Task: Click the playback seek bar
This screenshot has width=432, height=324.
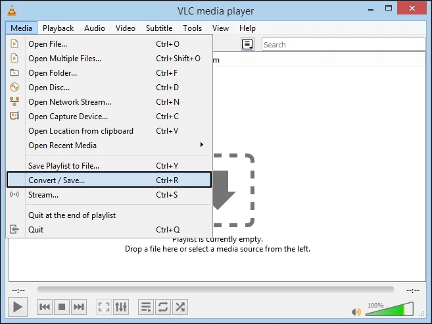Action: pyautogui.click(x=216, y=290)
